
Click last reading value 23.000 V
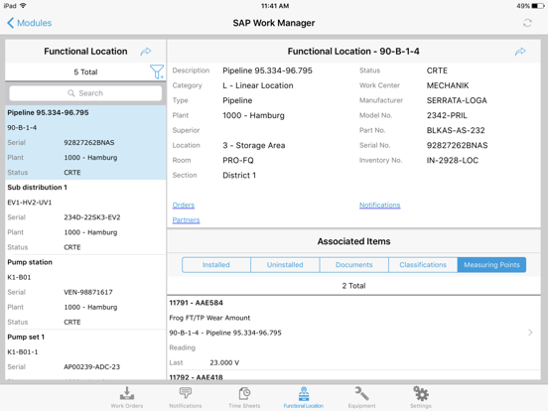(224, 362)
